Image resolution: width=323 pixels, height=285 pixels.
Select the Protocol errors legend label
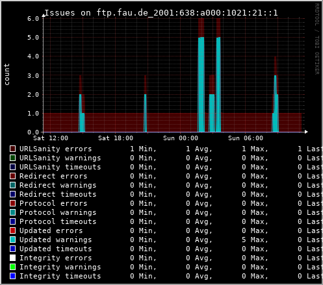coord(53,203)
